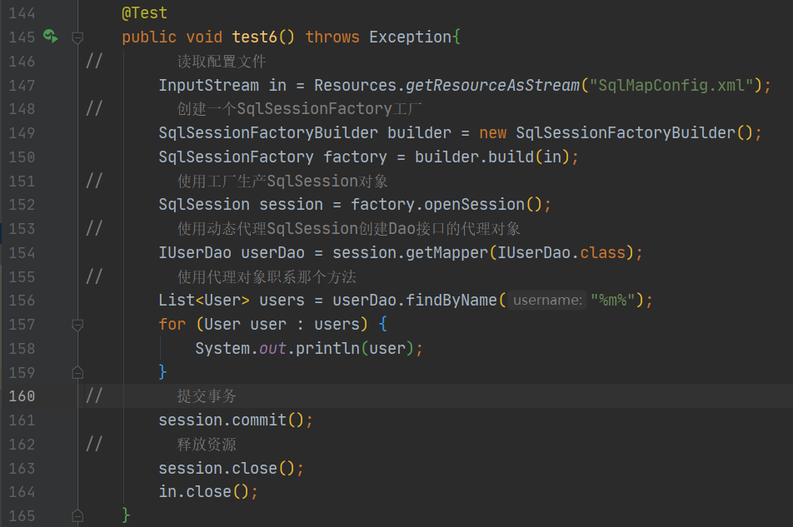
Task: Click the comment 读取配置文件
Action: point(222,62)
